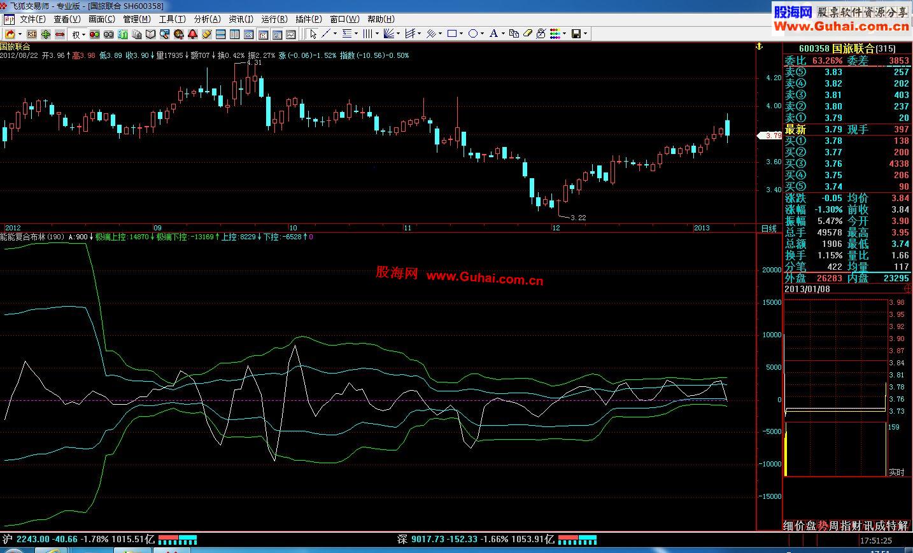Click the RSI indicator toolbar icon

(31, 34)
